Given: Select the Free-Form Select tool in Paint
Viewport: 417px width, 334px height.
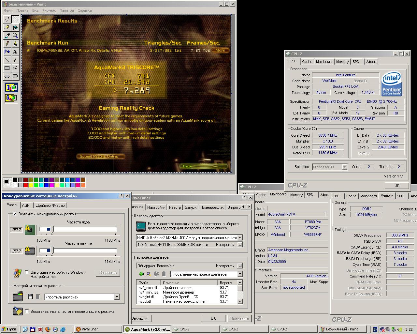Looking at the screenshot, I should tap(7, 19).
